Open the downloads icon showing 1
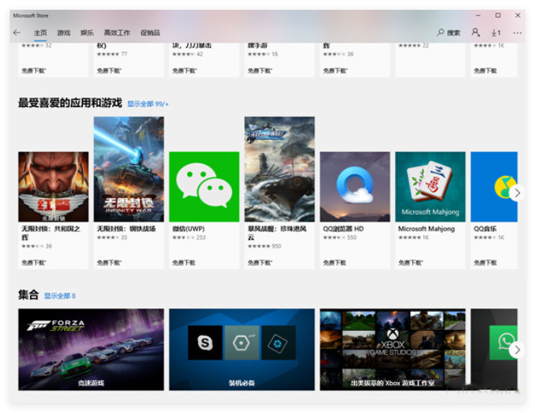This screenshot has width=535, height=413. click(496, 32)
